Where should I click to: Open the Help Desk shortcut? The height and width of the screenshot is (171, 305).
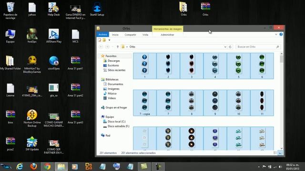(x=54, y=9)
